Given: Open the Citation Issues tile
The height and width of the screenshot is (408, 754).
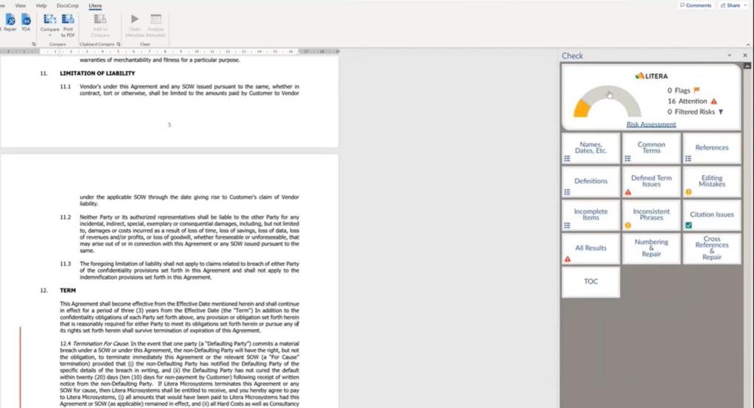Looking at the screenshot, I should [x=712, y=214].
